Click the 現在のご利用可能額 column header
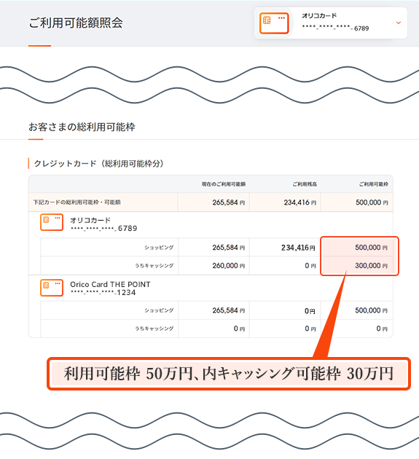Viewport: 419px width, 459px height. point(224,184)
